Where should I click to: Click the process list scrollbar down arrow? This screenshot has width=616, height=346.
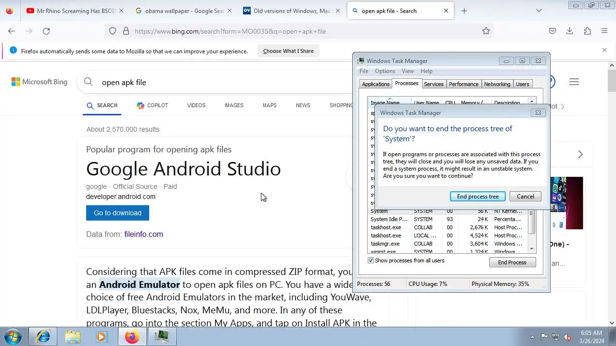point(532,248)
